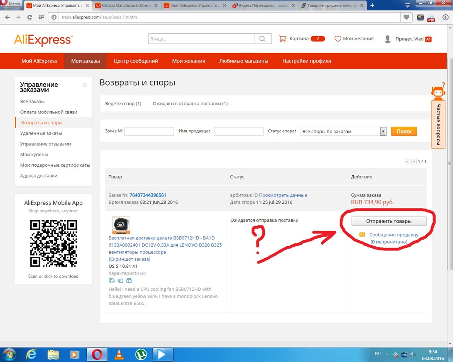Show the Ведётся спор (1) filter tab

123,103
